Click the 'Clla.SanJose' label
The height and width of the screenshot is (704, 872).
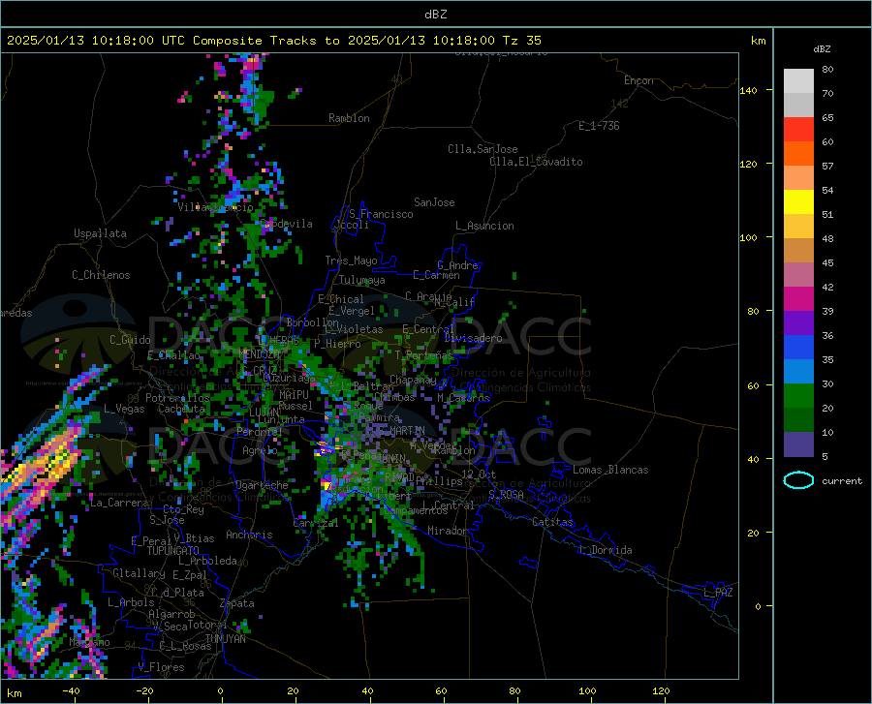(x=483, y=149)
